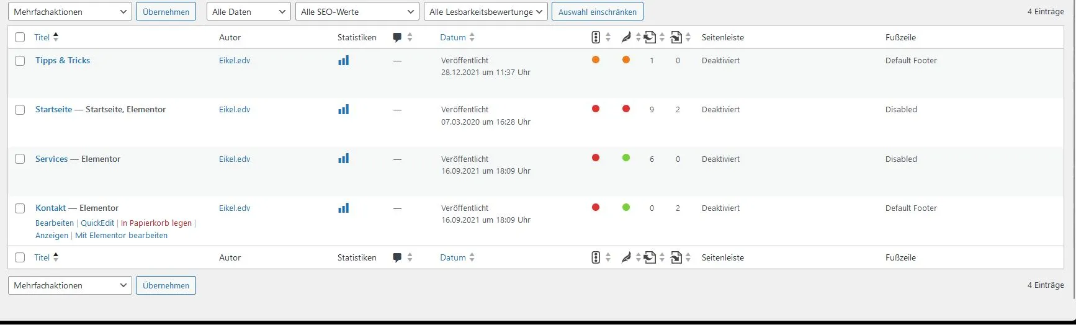1076x325 pixels.
Task: Open statistics bar icon for Startseite row
Action: pyautogui.click(x=343, y=109)
